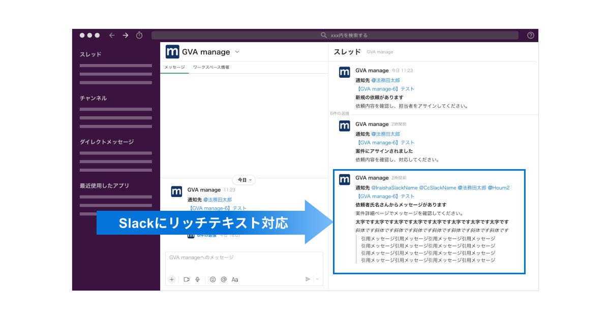Send the message with the paper plane icon

pos(308,279)
